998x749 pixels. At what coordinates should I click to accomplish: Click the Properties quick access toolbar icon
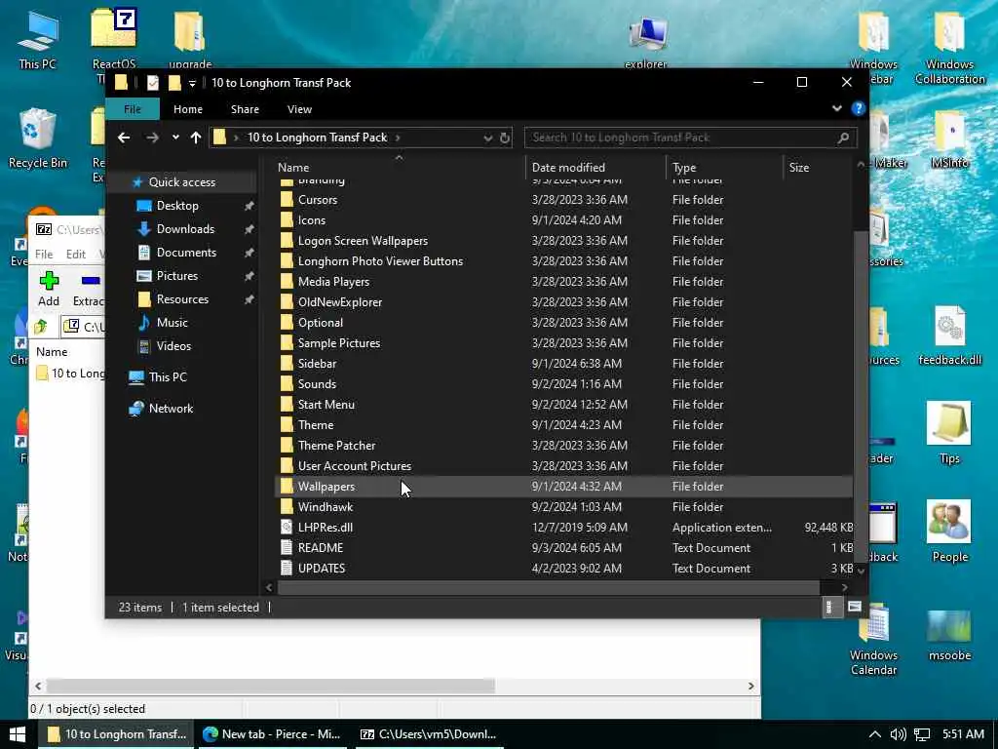pos(153,83)
